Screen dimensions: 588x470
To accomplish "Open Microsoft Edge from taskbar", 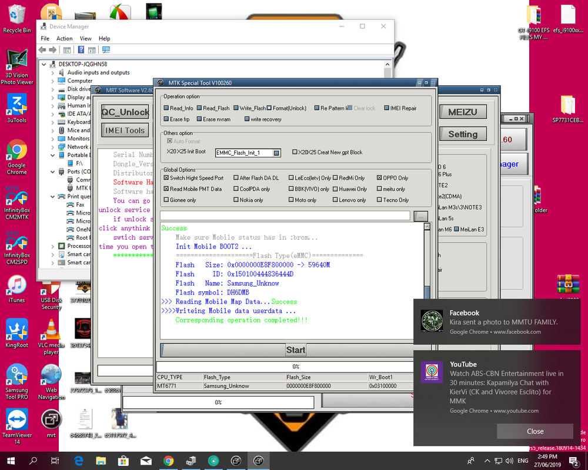I will pos(78,461).
